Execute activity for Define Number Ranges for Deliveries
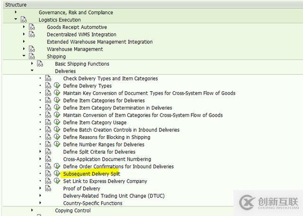This screenshot has width=303, height=216. [x=57, y=144]
